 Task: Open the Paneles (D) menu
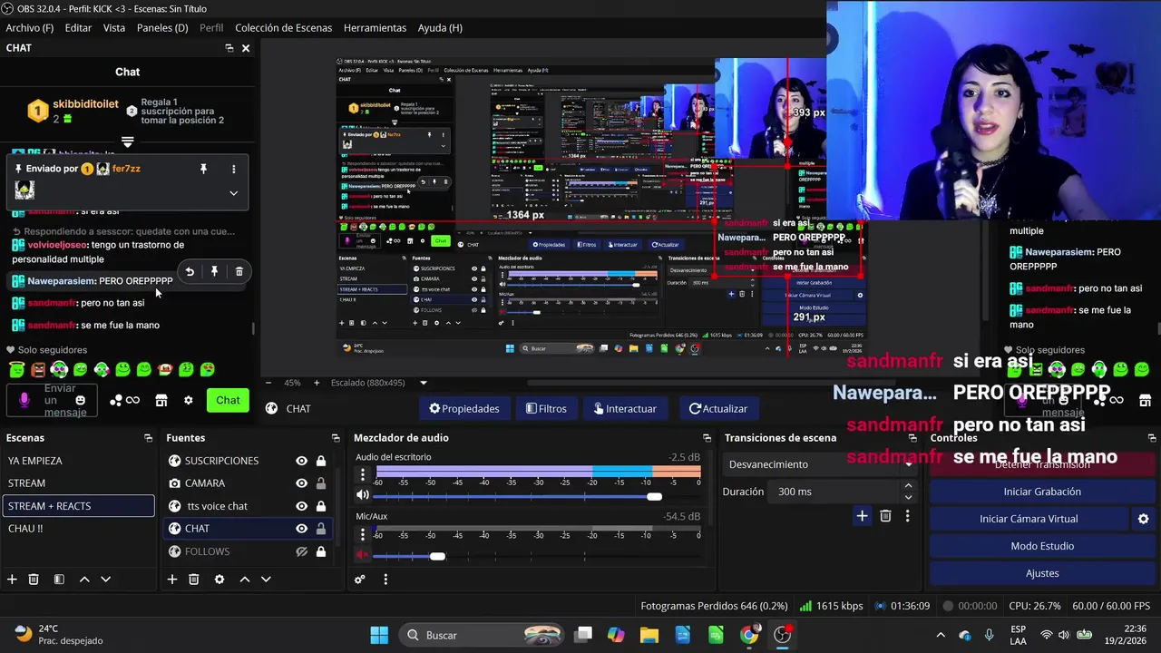(x=162, y=28)
